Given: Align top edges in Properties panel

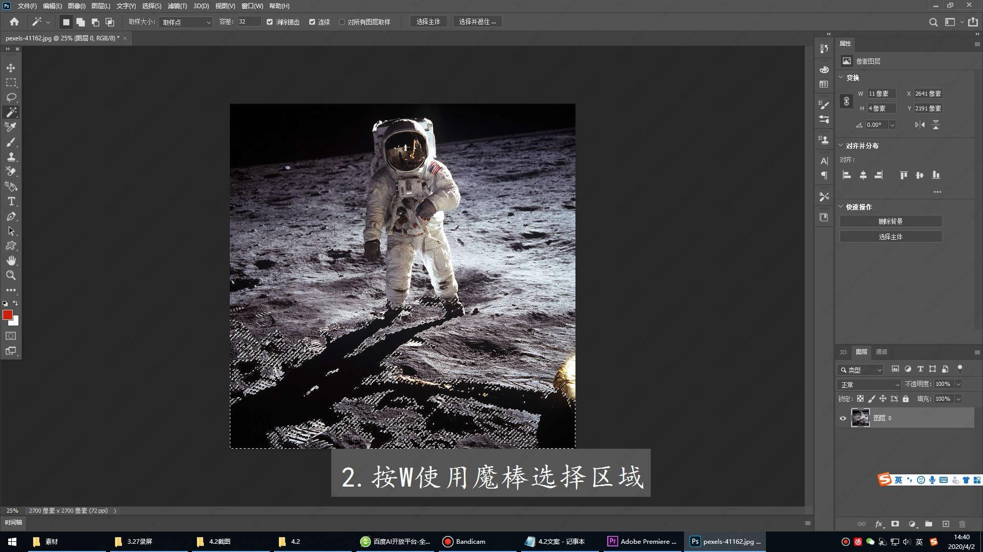Looking at the screenshot, I should (x=904, y=175).
